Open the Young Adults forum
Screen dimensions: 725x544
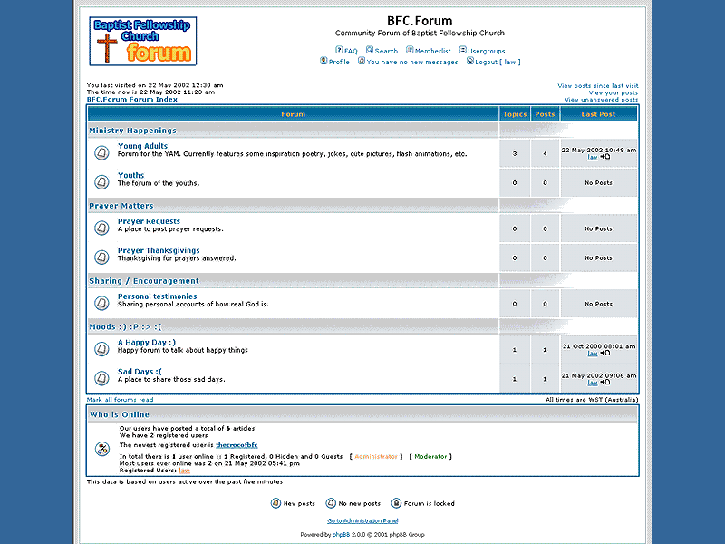click(142, 146)
